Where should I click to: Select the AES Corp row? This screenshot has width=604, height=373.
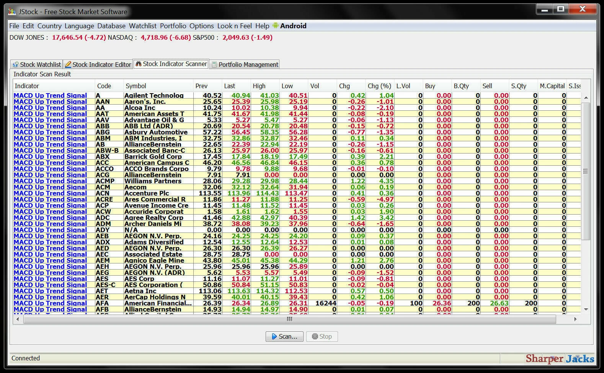pyautogui.click(x=297, y=279)
